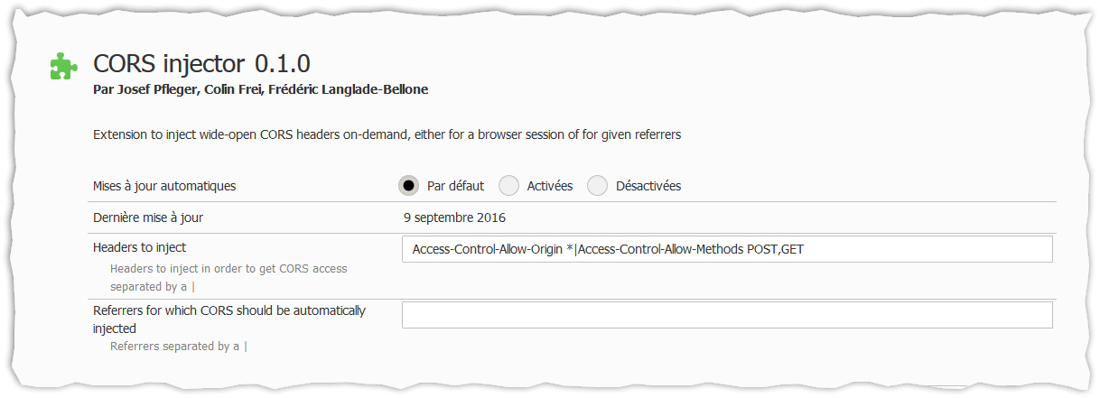Click the date "9 septembre 2016"

[454, 218]
